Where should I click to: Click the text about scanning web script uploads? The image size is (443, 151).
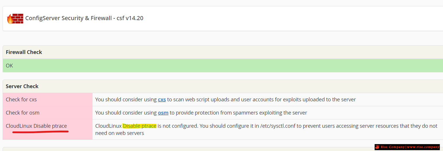[x=226, y=100]
